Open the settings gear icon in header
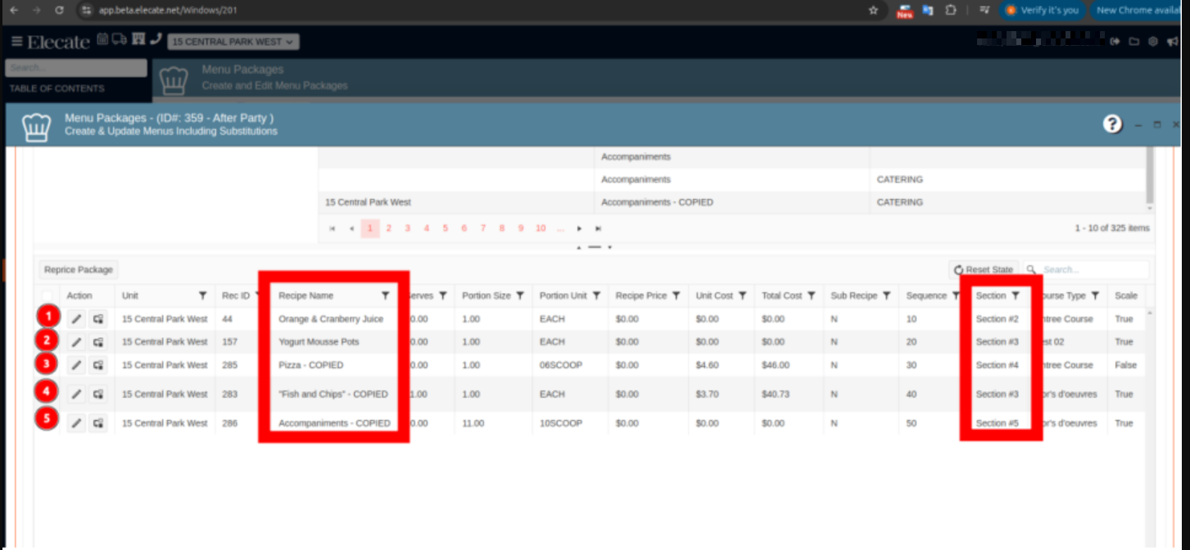The width and height of the screenshot is (1190, 550). click(x=1153, y=42)
